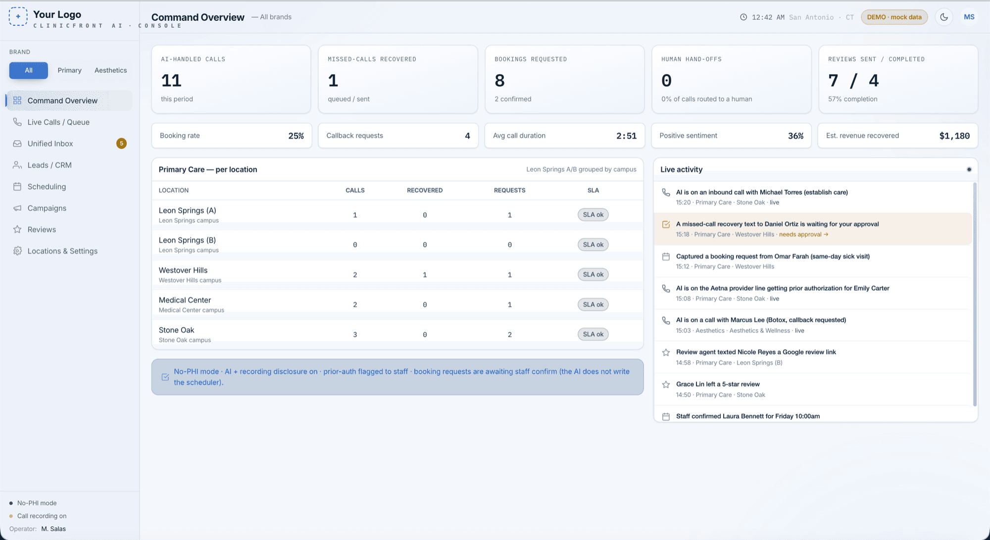The width and height of the screenshot is (990, 540).
Task: Click the calendar icon for Omar Farah booking
Action: (666, 257)
